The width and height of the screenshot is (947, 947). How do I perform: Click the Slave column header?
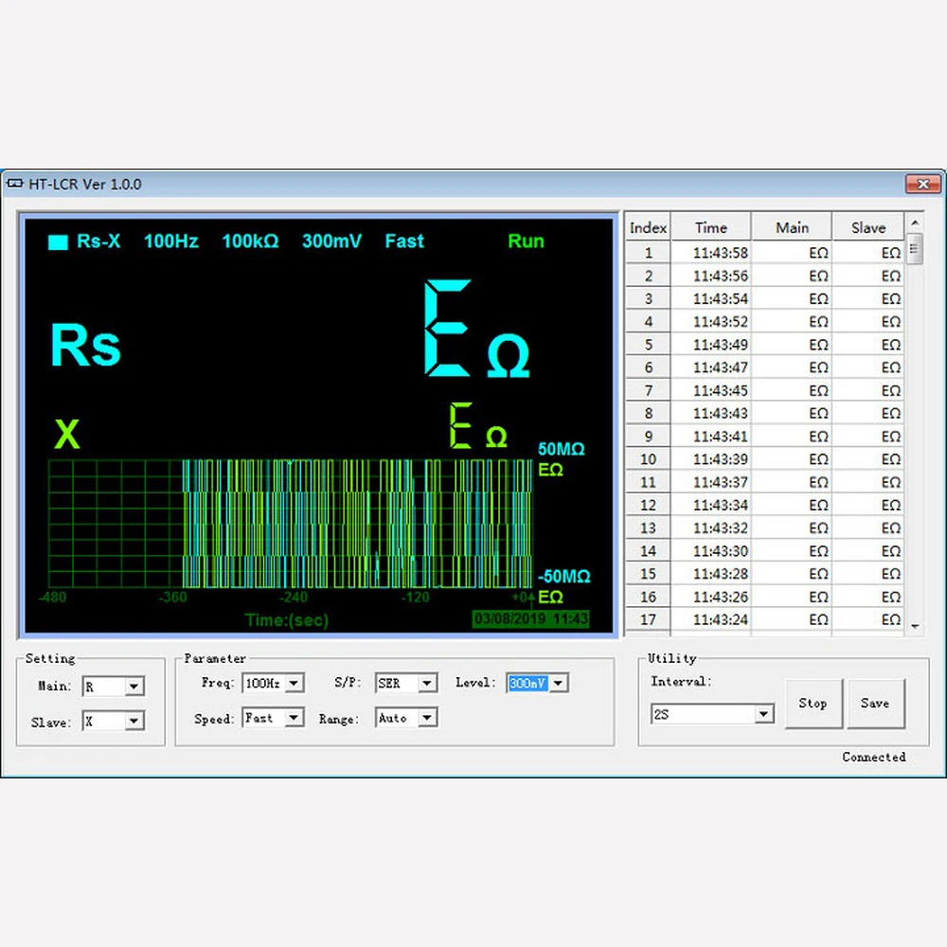(x=867, y=227)
